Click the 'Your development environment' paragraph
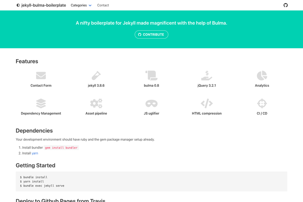The height and width of the screenshot is (202, 303). point(85,139)
